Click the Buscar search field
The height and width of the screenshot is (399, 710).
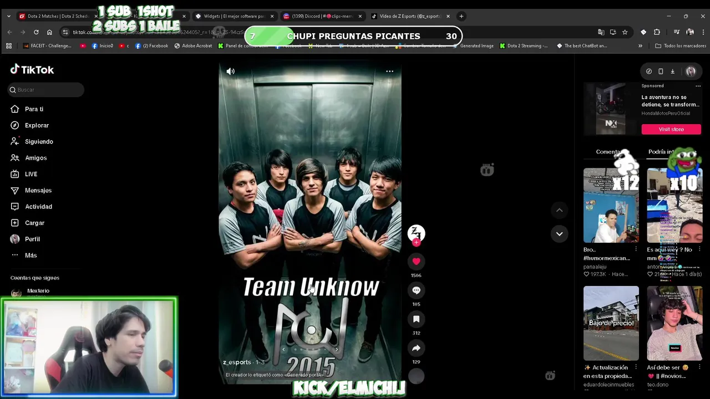tap(47, 90)
